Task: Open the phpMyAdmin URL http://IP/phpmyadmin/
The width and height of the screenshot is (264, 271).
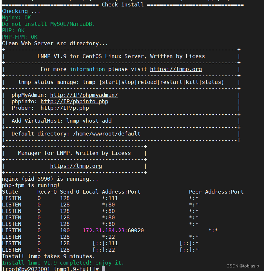Action: (84, 95)
